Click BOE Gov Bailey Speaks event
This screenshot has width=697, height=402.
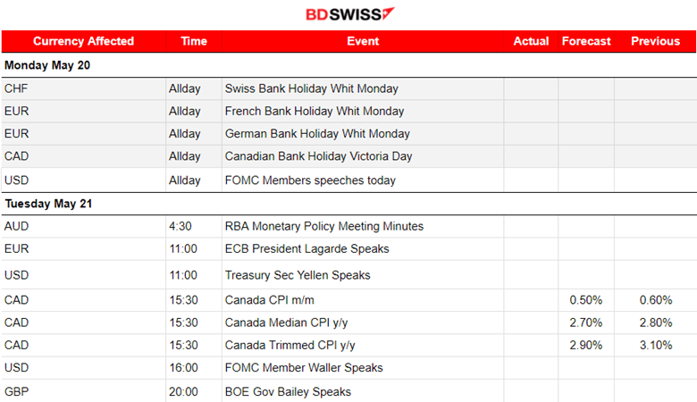point(288,391)
